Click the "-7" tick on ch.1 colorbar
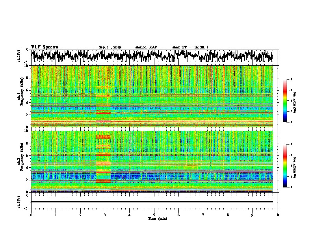Image resolution: width=312 pixels, height=241 pixels. click(x=290, y=122)
